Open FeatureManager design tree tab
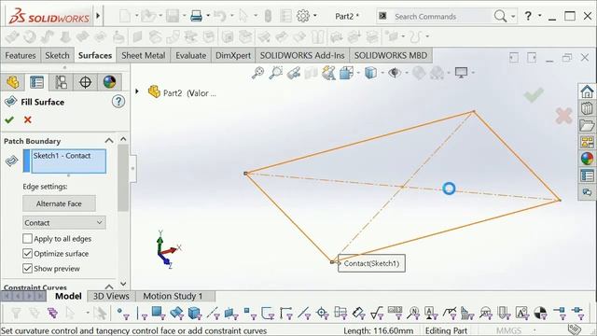 pos(12,82)
